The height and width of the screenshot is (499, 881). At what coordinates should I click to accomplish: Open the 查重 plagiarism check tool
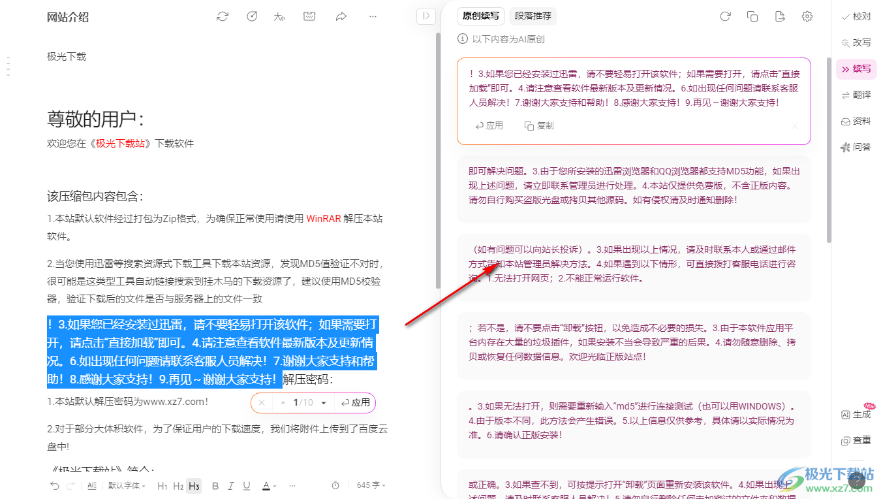pos(856,440)
